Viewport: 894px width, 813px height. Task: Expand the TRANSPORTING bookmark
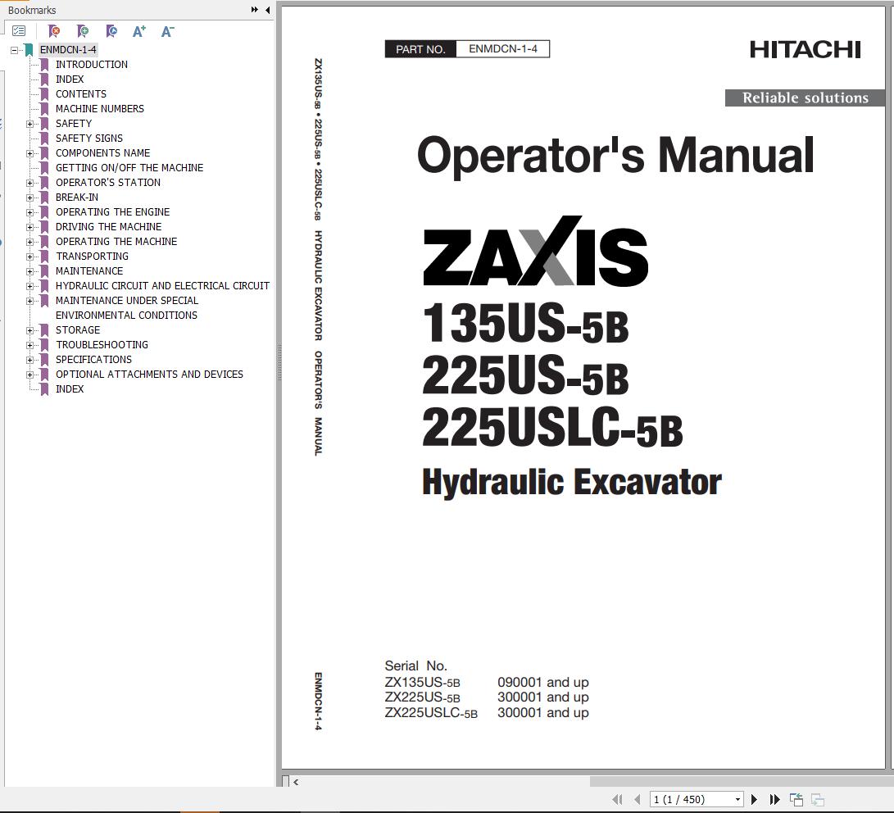tap(29, 257)
